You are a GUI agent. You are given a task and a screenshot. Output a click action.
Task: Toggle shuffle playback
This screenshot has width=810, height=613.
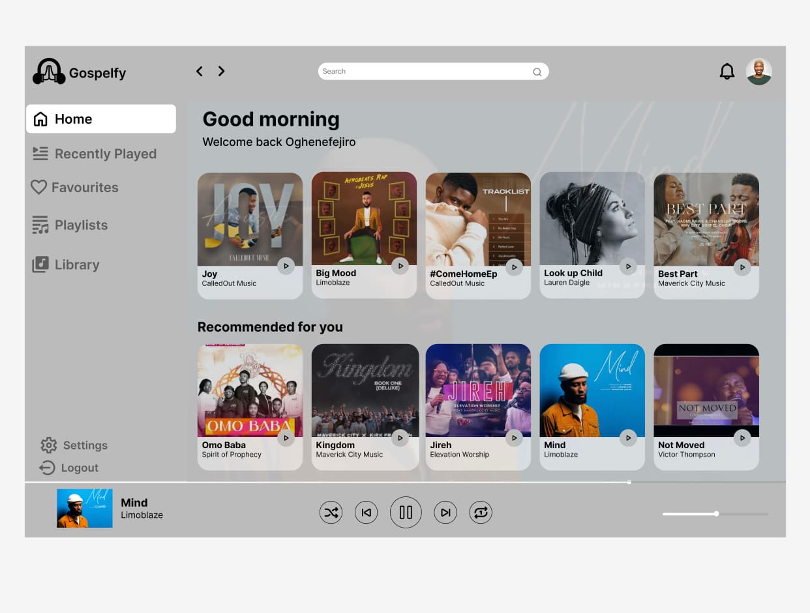click(331, 513)
